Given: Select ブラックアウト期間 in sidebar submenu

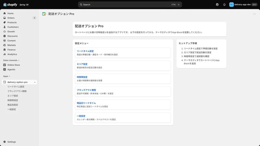Looking at the screenshot, I should pos(17,91).
